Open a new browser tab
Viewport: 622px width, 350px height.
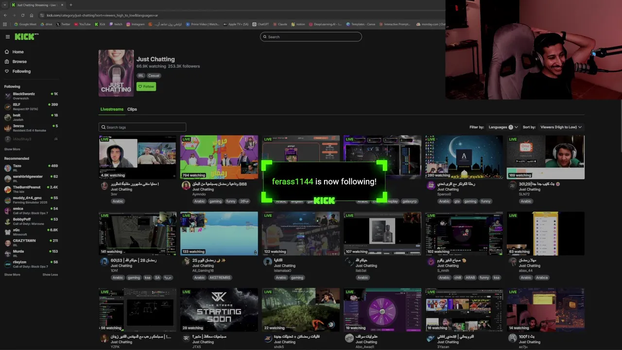pyautogui.click(x=70, y=5)
